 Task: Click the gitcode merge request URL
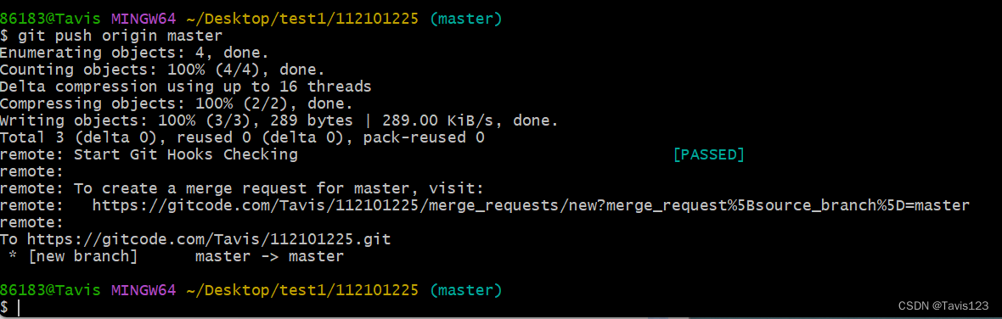(x=531, y=205)
